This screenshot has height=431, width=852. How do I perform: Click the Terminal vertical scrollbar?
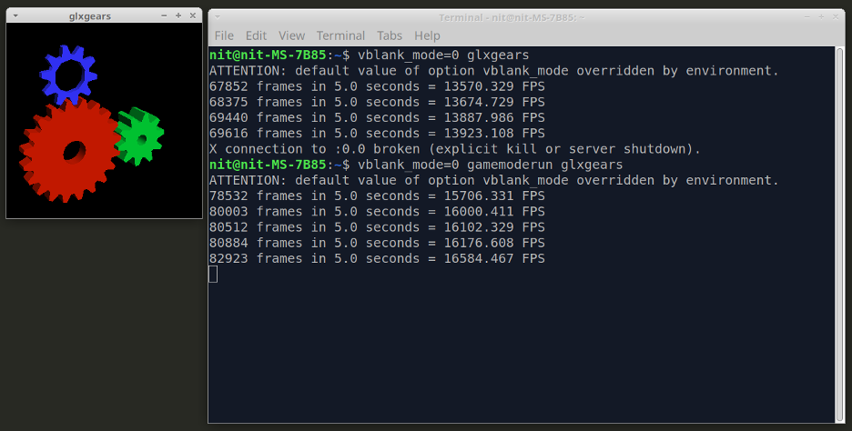[x=839, y=235]
